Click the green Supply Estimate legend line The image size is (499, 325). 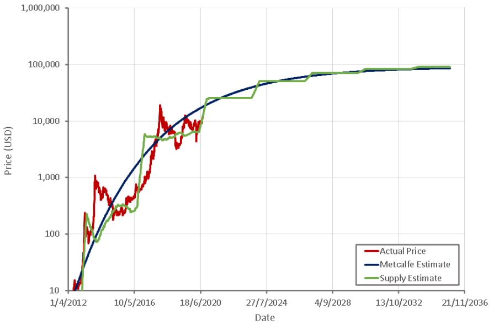pyautogui.click(x=371, y=278)
